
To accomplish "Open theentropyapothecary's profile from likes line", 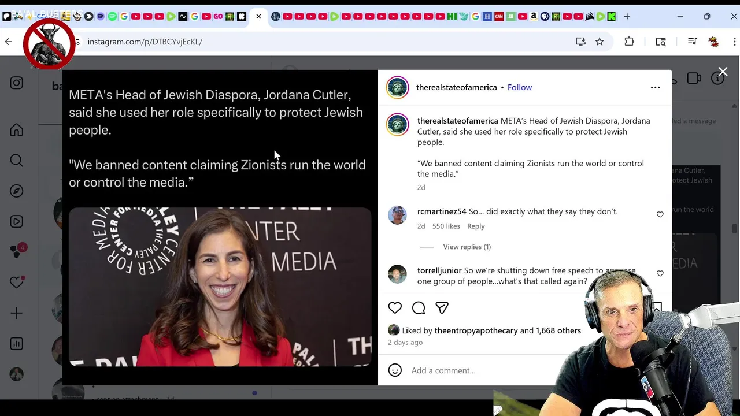I will tap(476, 330).
